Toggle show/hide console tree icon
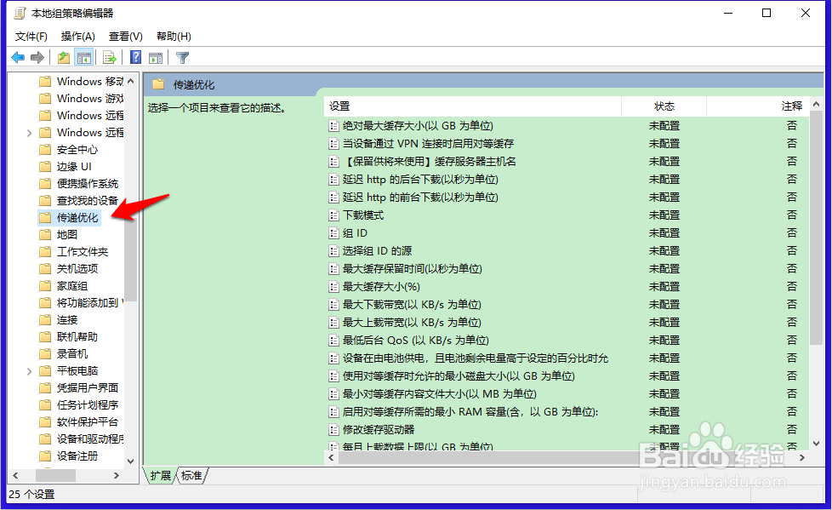 point(84,57)
